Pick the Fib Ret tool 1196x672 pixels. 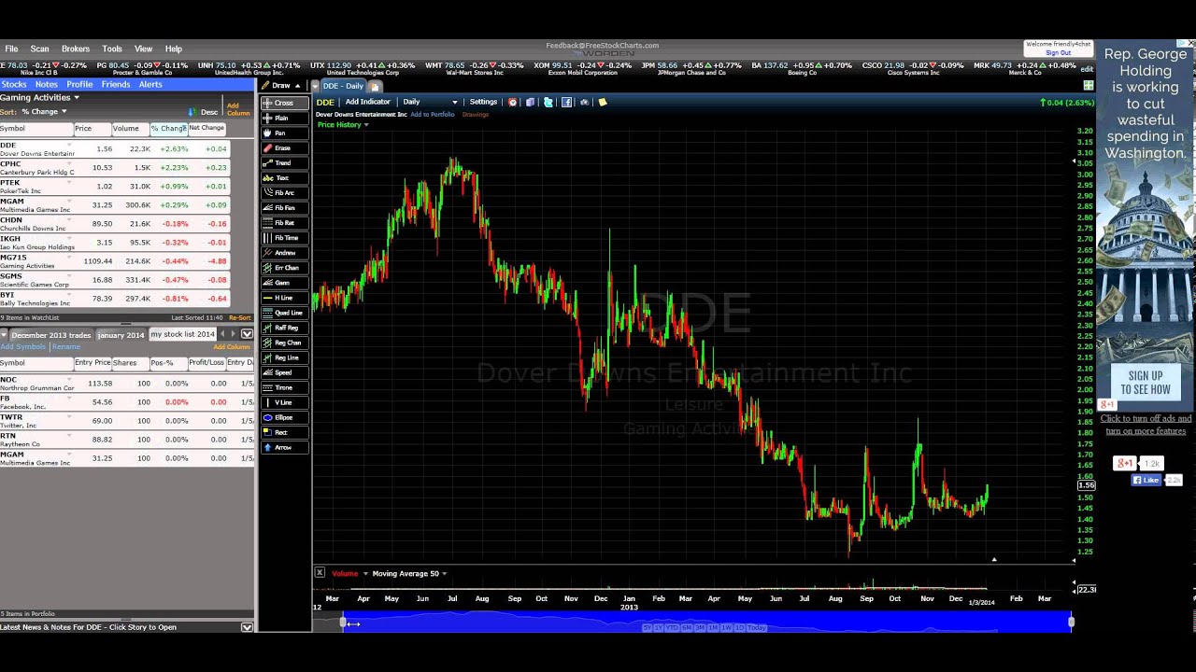tap(284, 223)
